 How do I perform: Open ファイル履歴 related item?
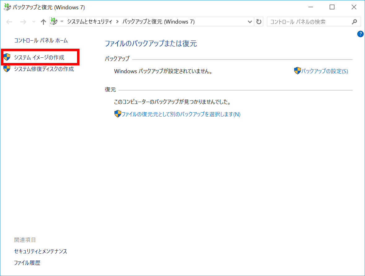tap(27, 263)
